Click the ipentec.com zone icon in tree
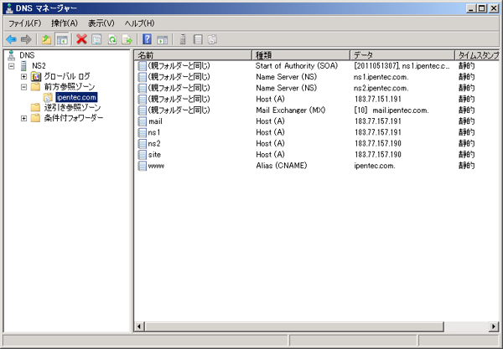 [48, 97]
